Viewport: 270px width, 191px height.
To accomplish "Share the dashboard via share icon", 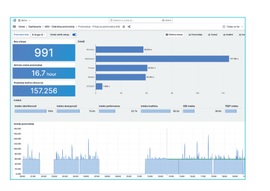I will pyautogui.click(x=129, y=27).
